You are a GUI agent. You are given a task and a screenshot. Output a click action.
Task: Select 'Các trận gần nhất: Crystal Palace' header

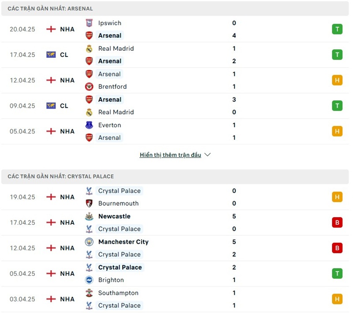pos(61,176)
